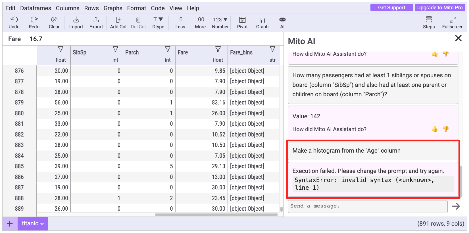Click the Send a message input field
Screen dimensions: 469x233
[368, 206]
